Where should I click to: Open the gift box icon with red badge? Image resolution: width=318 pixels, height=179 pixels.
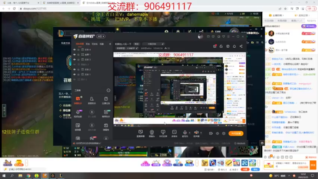(215, 46)
